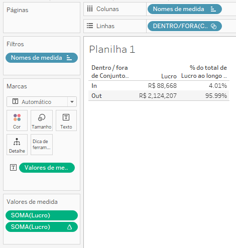
Task: Click set icon on DENTRO/FORA pill
Action: pos(214,26)
